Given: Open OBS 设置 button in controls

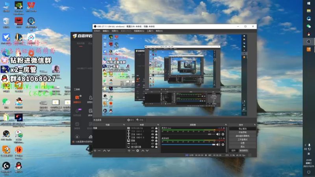Looking at the screenshot, I should click(243, 143).
